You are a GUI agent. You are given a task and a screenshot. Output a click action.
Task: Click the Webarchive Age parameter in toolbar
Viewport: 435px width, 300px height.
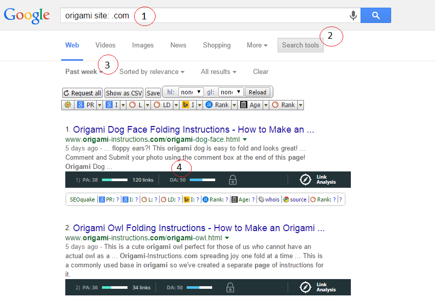click(250, 105)
